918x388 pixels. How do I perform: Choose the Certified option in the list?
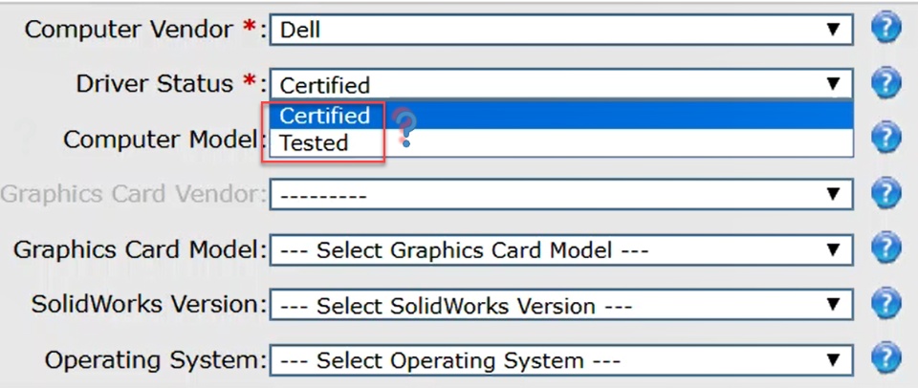coord(325,116)
